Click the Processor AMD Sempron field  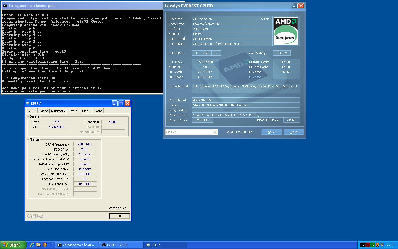225,19
